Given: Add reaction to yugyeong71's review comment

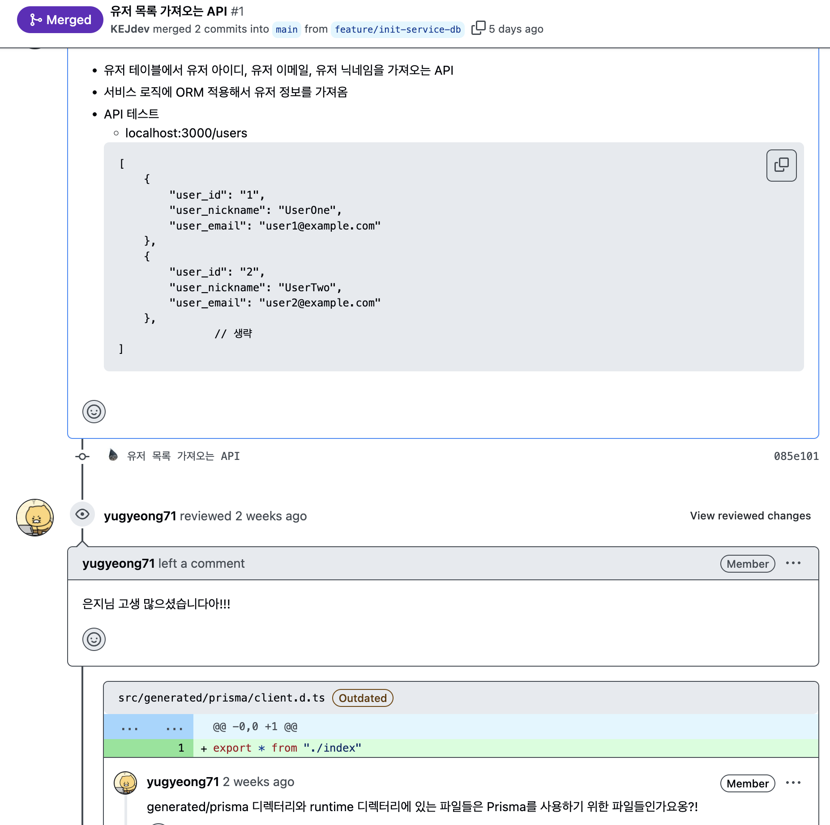Looking at the screenshot, I should point(94,639).
